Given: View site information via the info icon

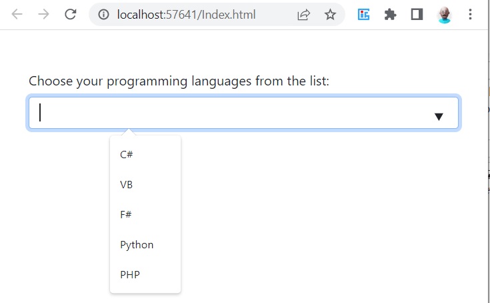Looking at the screenshot, I should (x=103, y=15).
